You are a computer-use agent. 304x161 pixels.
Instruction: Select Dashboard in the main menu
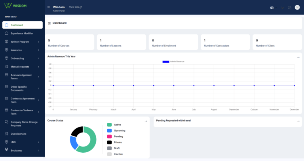[x=23, y=25]
